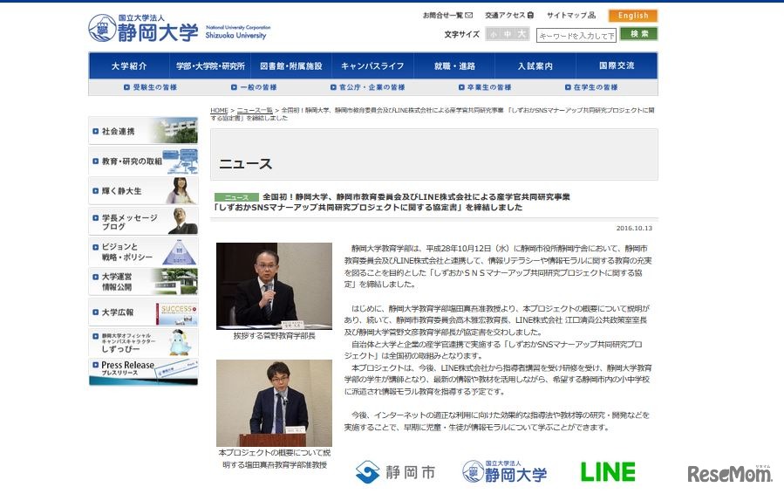Go to 一般の皆様 audience link
This screenshot has width=784, height=494.
pos(254,87)
